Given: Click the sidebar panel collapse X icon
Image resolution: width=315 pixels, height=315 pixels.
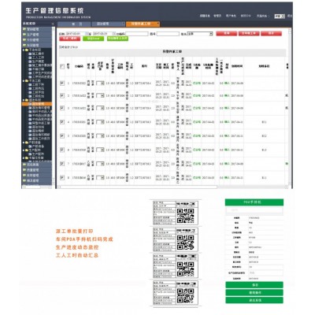Looking at the screenshot, I should click(53, 24).
